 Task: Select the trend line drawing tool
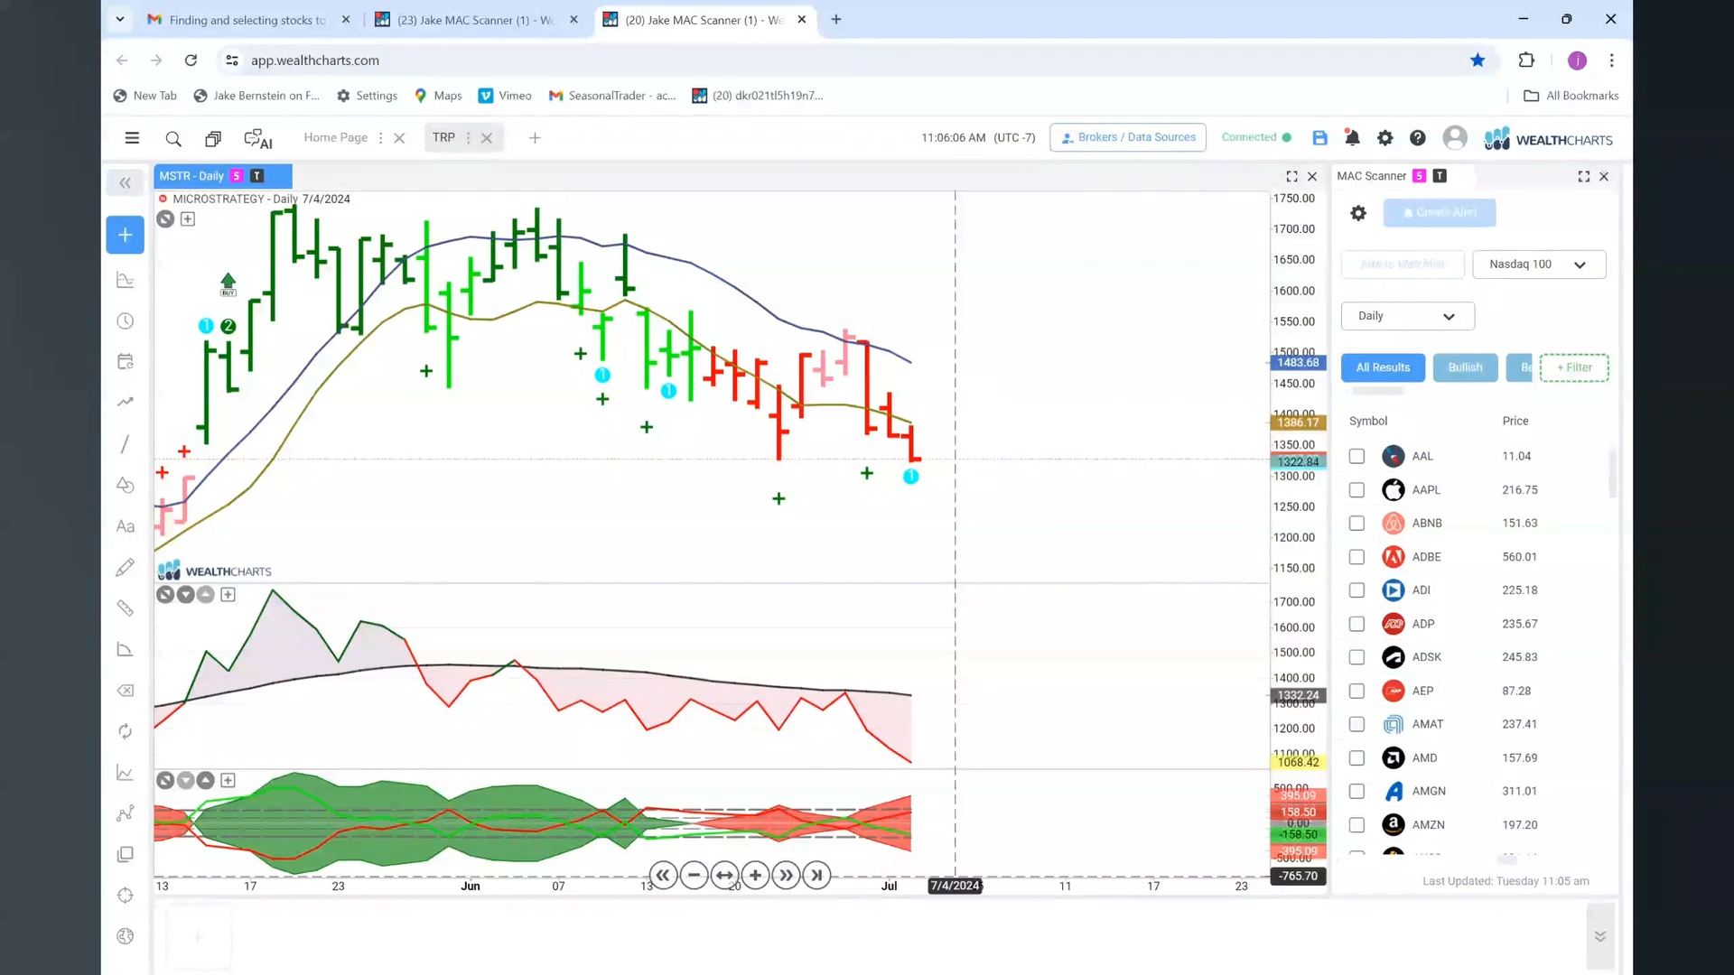click(x=126, y=444)
